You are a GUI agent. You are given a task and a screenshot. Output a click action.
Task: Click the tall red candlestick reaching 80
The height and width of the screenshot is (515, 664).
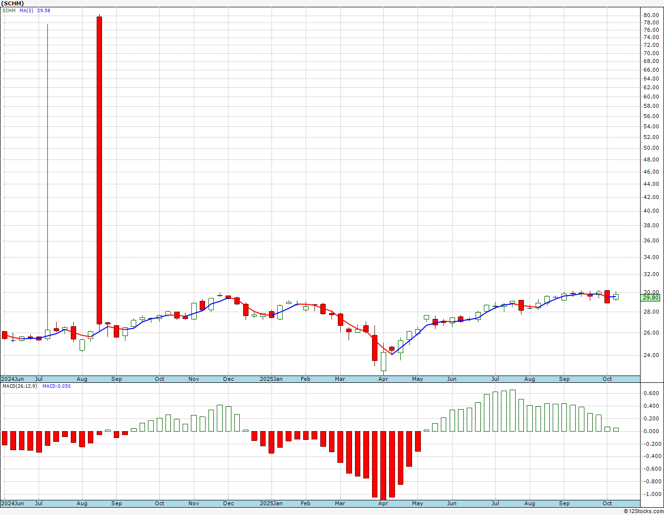tap(99, 170)
